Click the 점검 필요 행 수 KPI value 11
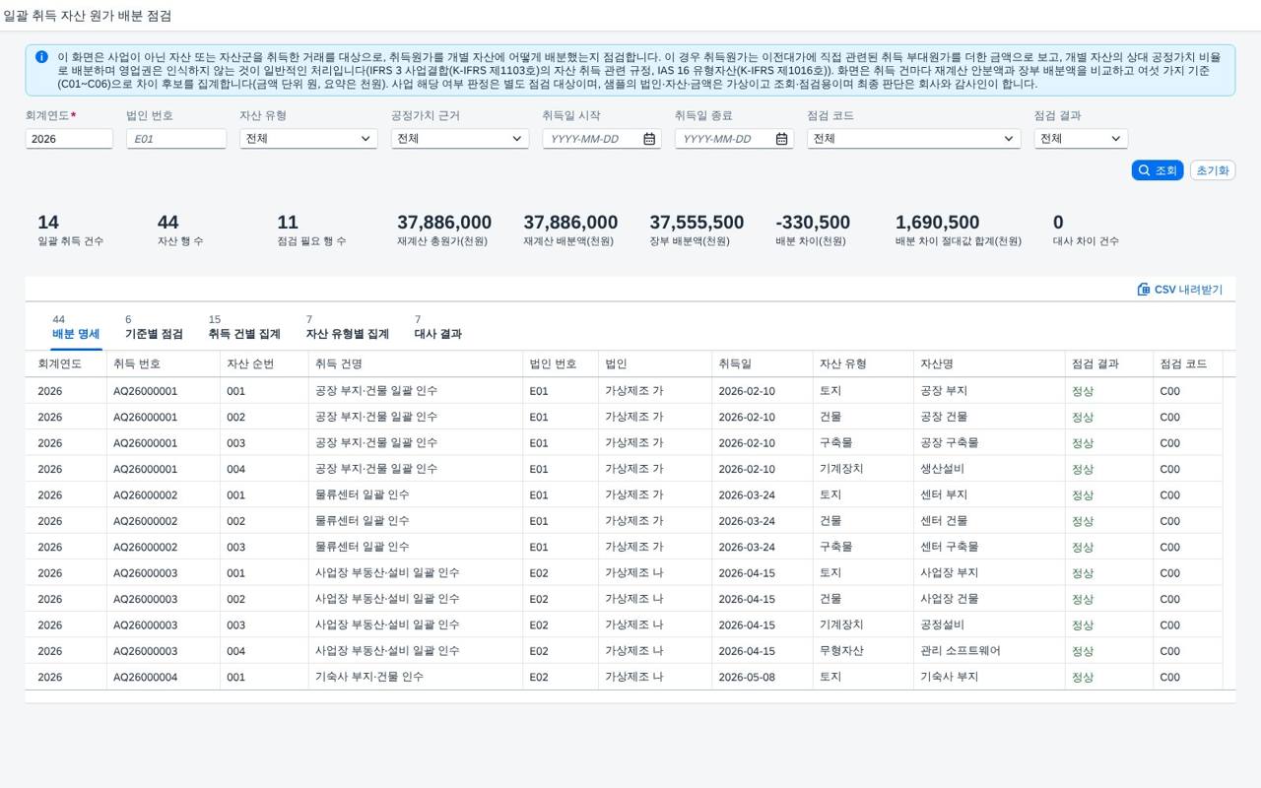 [288, 223]
